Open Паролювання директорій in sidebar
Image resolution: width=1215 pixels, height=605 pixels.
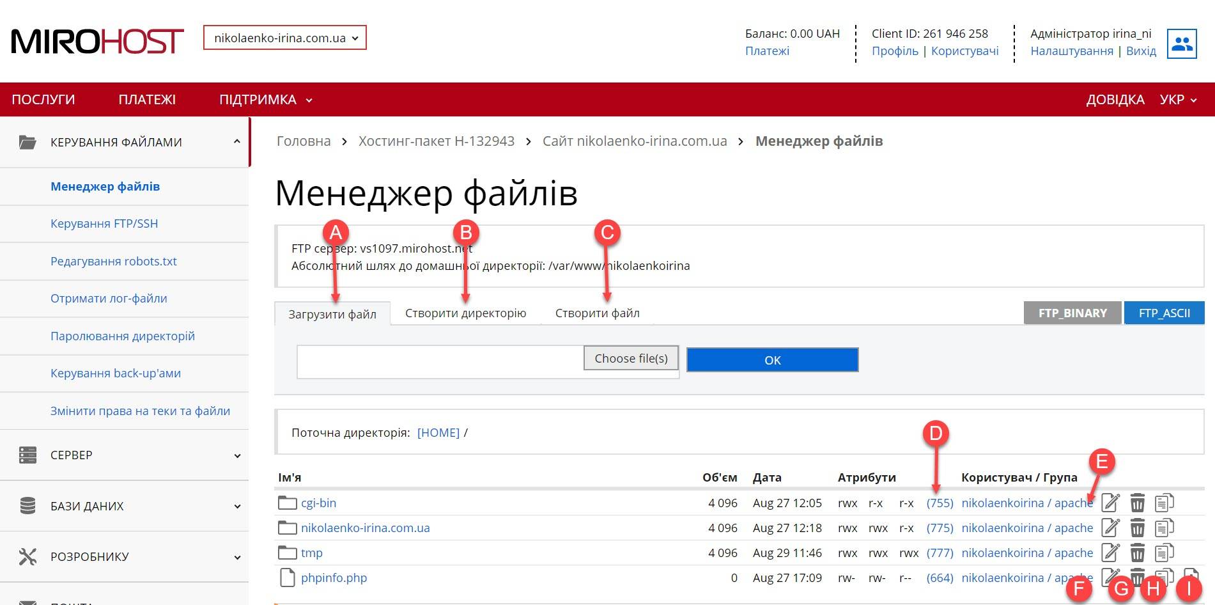[123, 336]
